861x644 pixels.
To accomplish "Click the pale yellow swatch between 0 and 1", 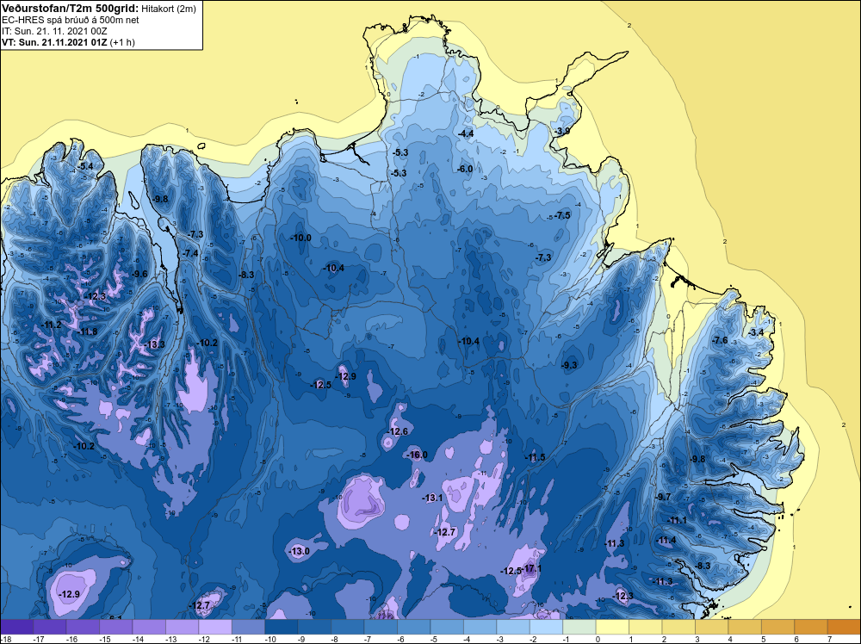I will [x=613, y=627].
